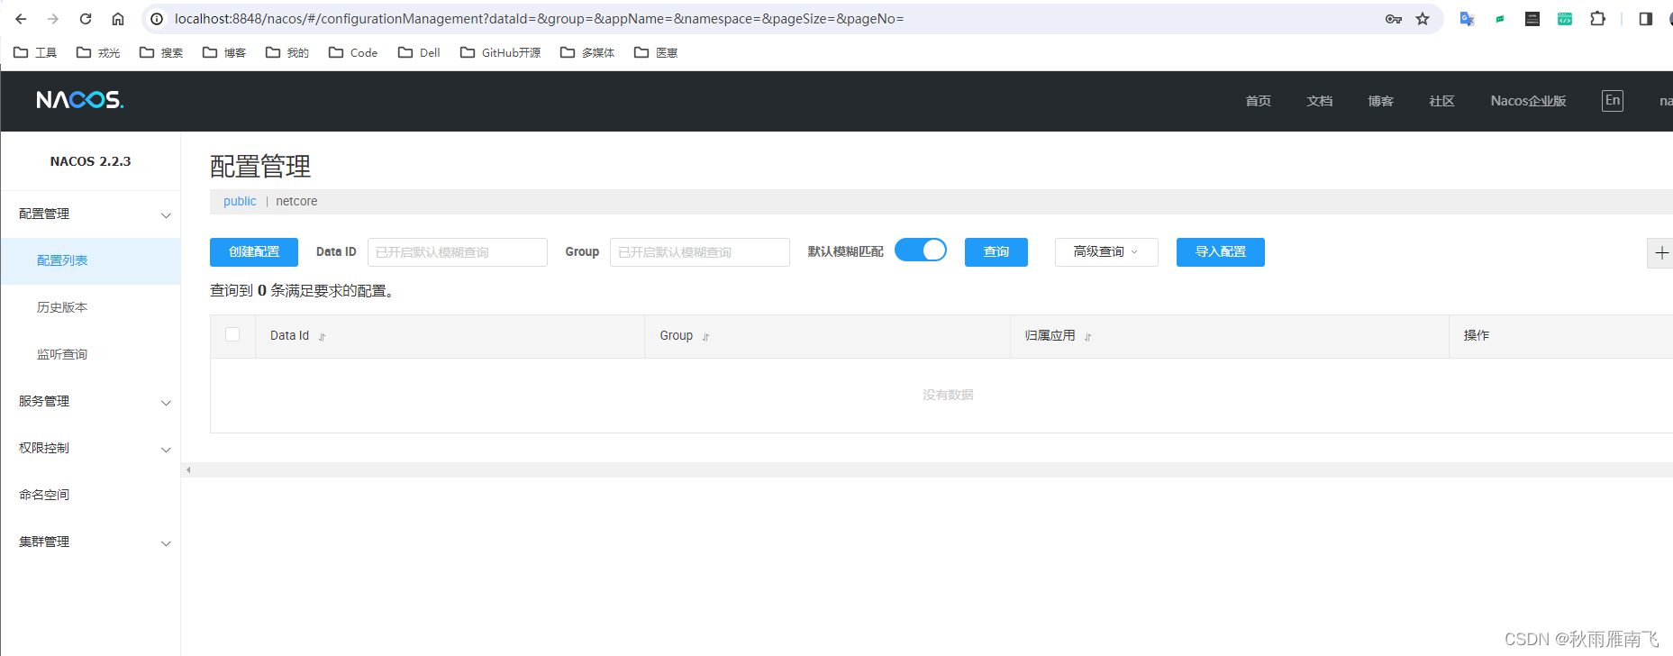This screenshot has width=1673, height=656.
Task: Open the 戏光 bookmark folder
Action: coord(98,53)
